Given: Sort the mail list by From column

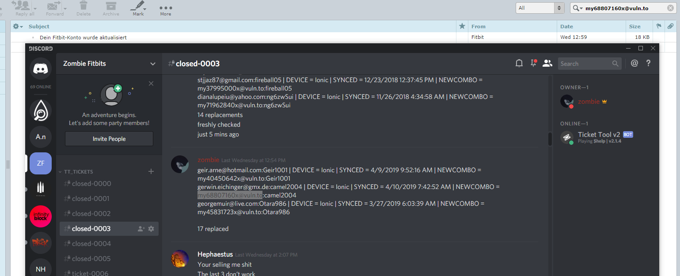Looking at the screenshot, I should pos(479,26).
